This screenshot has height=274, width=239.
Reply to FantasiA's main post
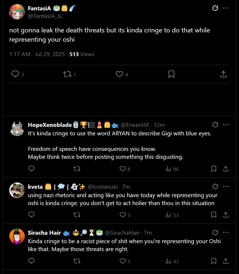pos(15,74)
